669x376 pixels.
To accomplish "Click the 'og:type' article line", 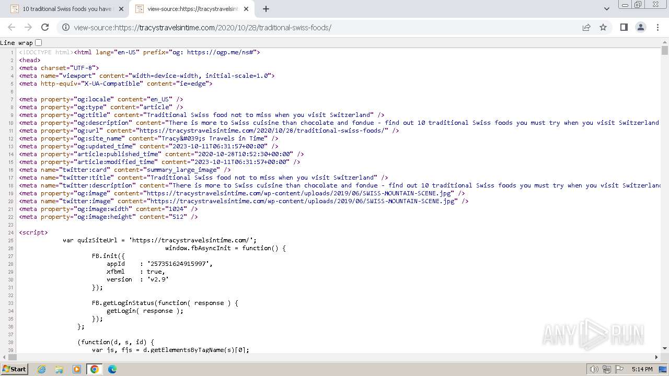I will [101, 107].
